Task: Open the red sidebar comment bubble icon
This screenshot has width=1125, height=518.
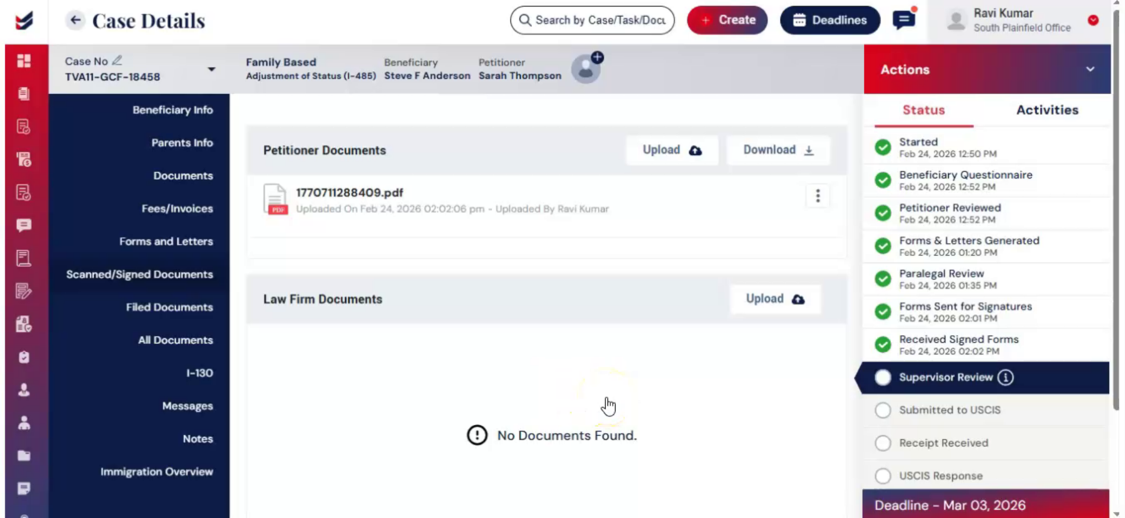Action: pyautogui.click(x=24, y=225)
